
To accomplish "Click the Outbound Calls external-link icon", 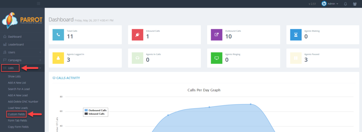I will coord(217,35).
